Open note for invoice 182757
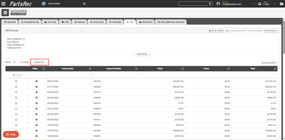Viewport: 285px width, 140px height. click(x=37, y=92)
